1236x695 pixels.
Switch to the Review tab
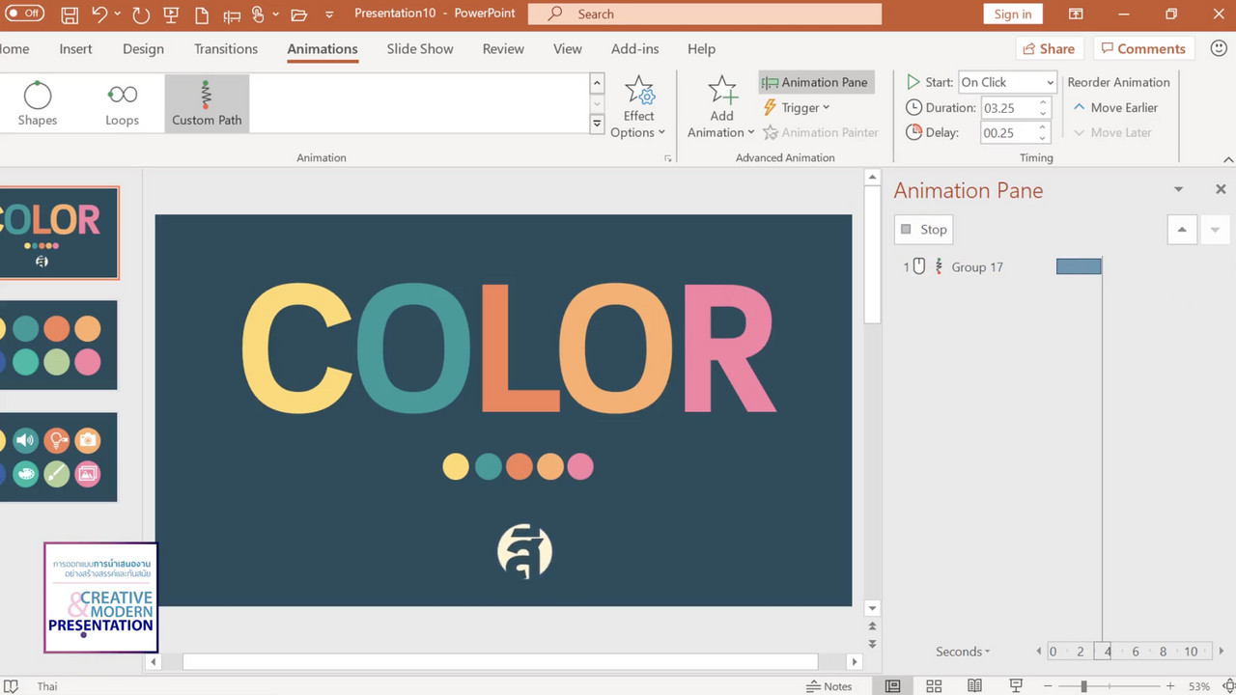point(503,49)
